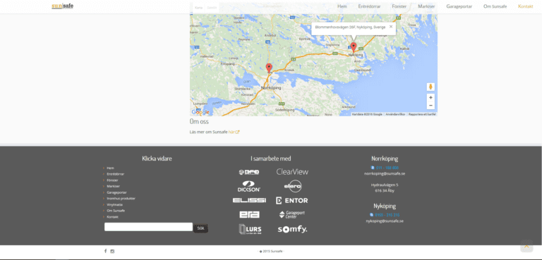
Task: Click the Somfy partner logo
Action: [x=292, y=229]
